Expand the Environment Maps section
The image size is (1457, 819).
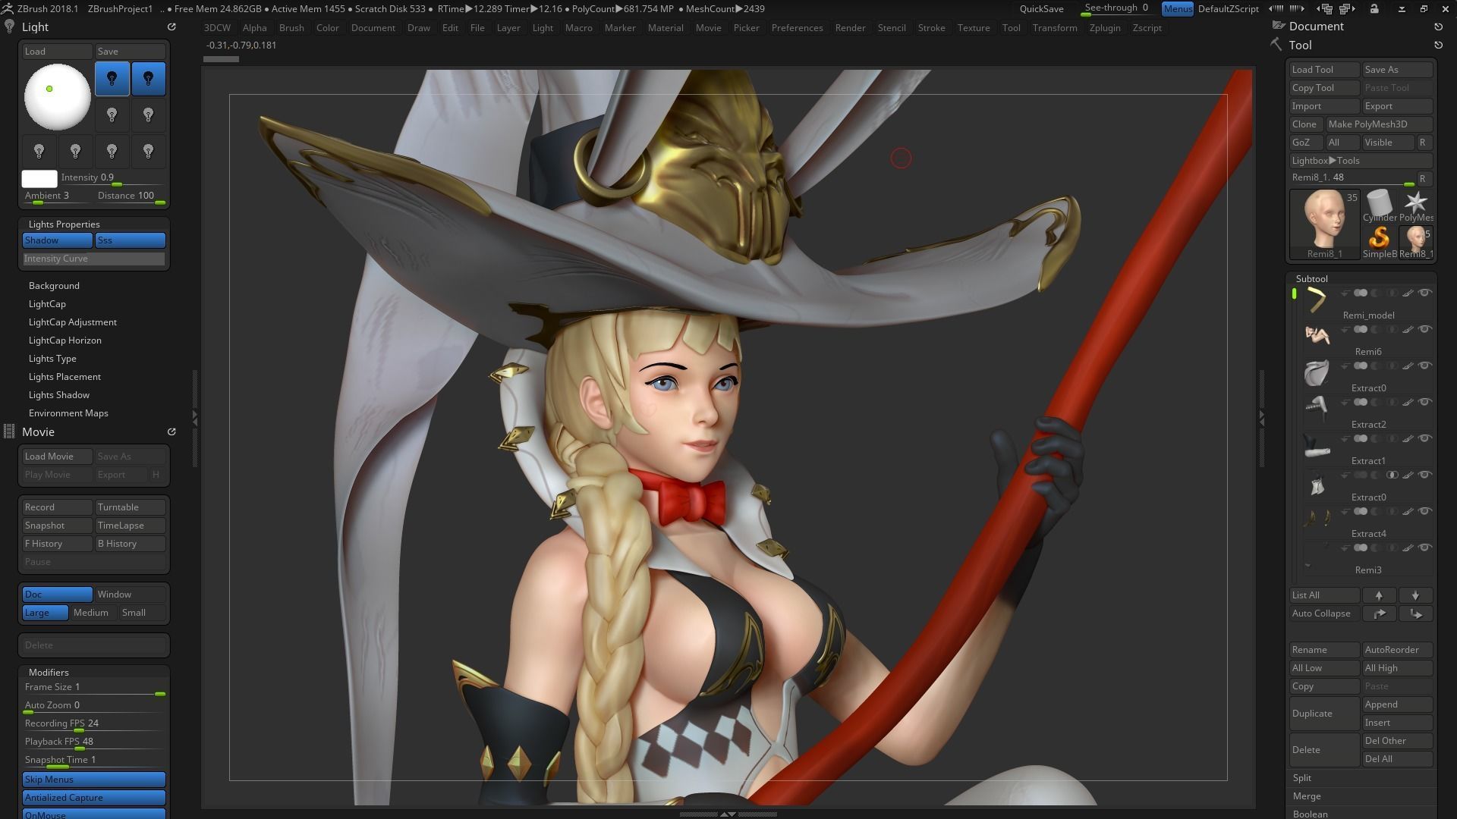pos(68,413)
